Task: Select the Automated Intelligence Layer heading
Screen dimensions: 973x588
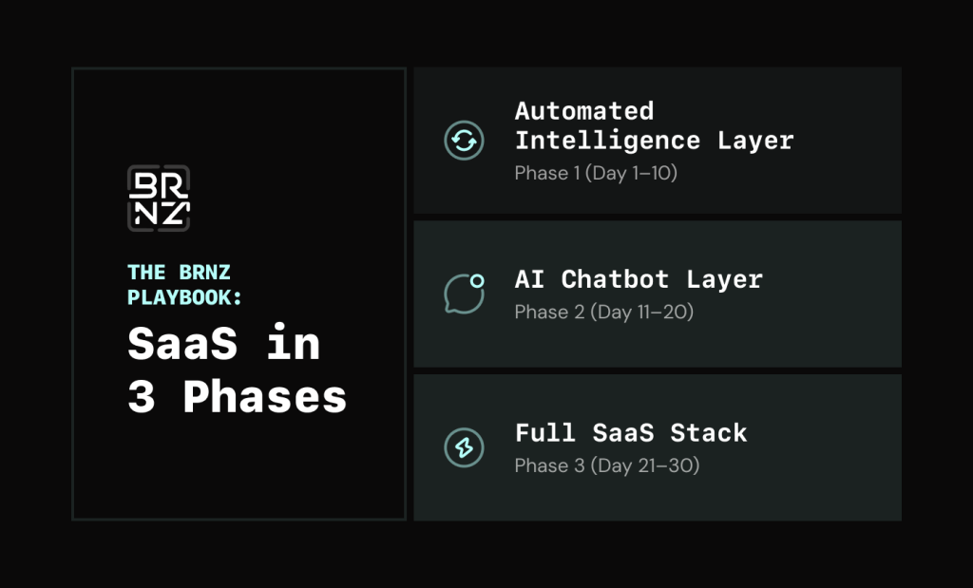Action: tap(654, 126)
